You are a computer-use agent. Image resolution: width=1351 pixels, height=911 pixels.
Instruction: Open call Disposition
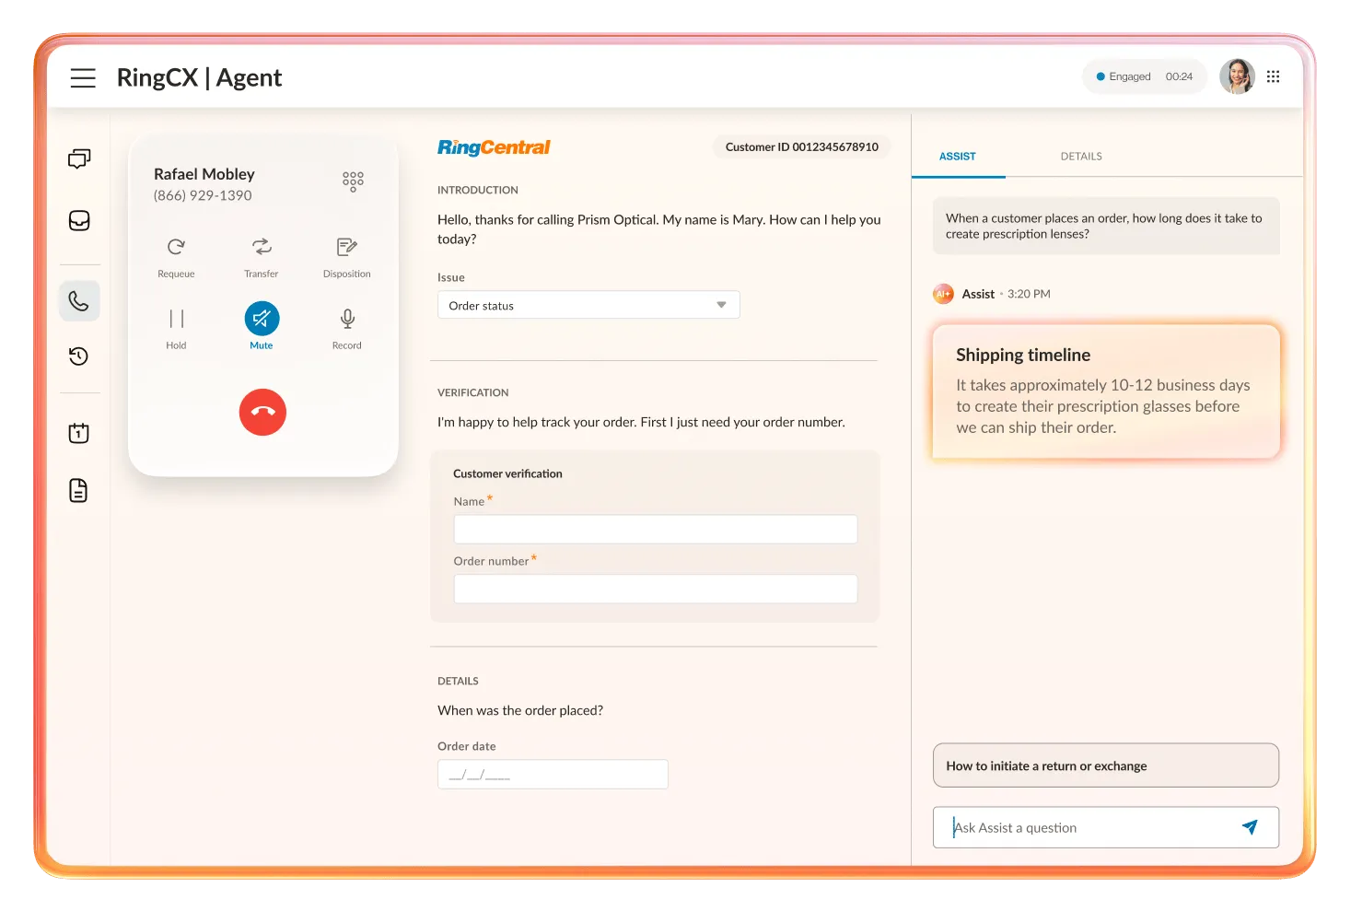347,257
